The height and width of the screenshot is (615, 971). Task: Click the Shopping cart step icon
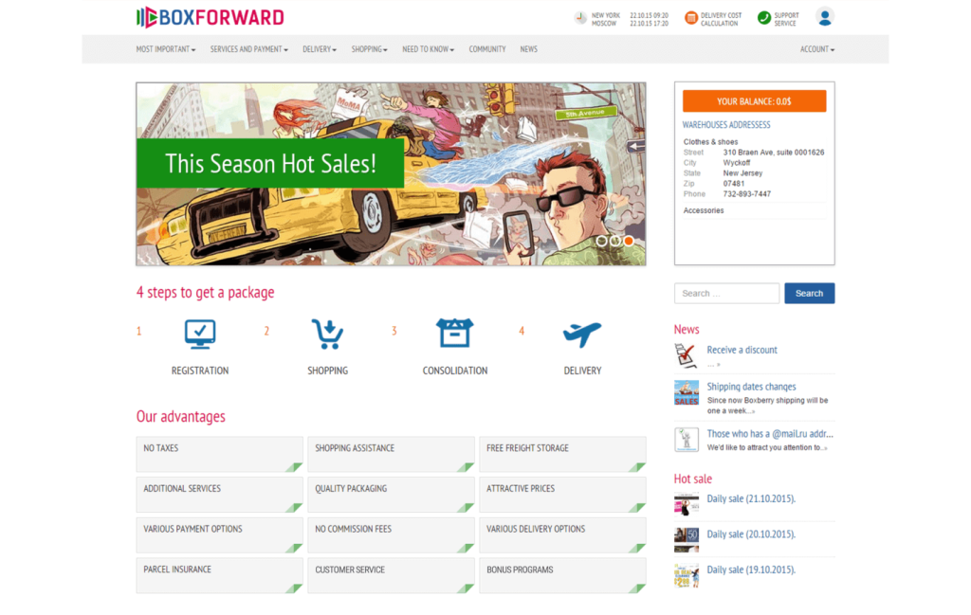(x=327, y=333)
